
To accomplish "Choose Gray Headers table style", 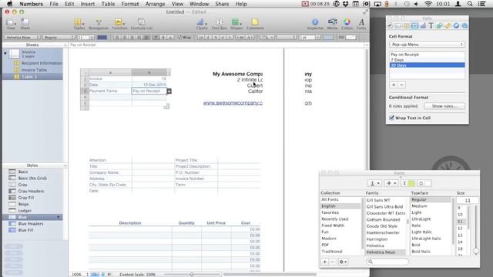I will click(x=31, y=192).
